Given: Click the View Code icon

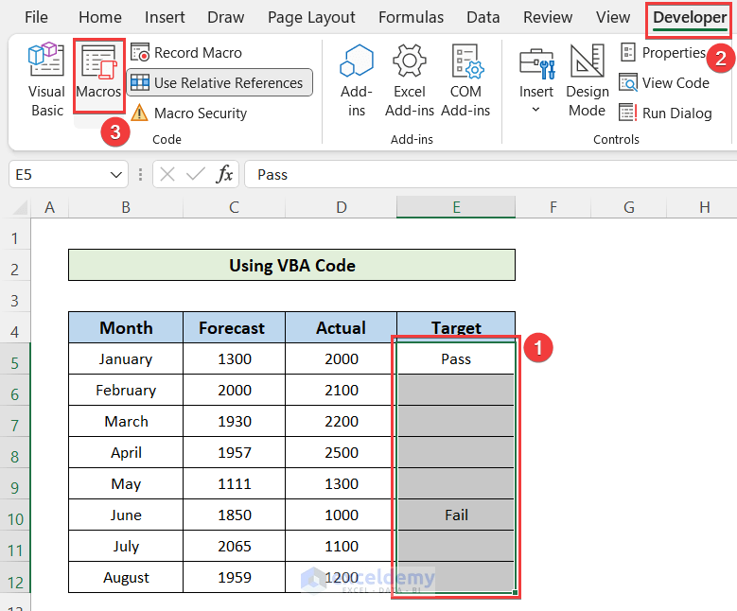Looking at the screenshot, I should [628, 83].
